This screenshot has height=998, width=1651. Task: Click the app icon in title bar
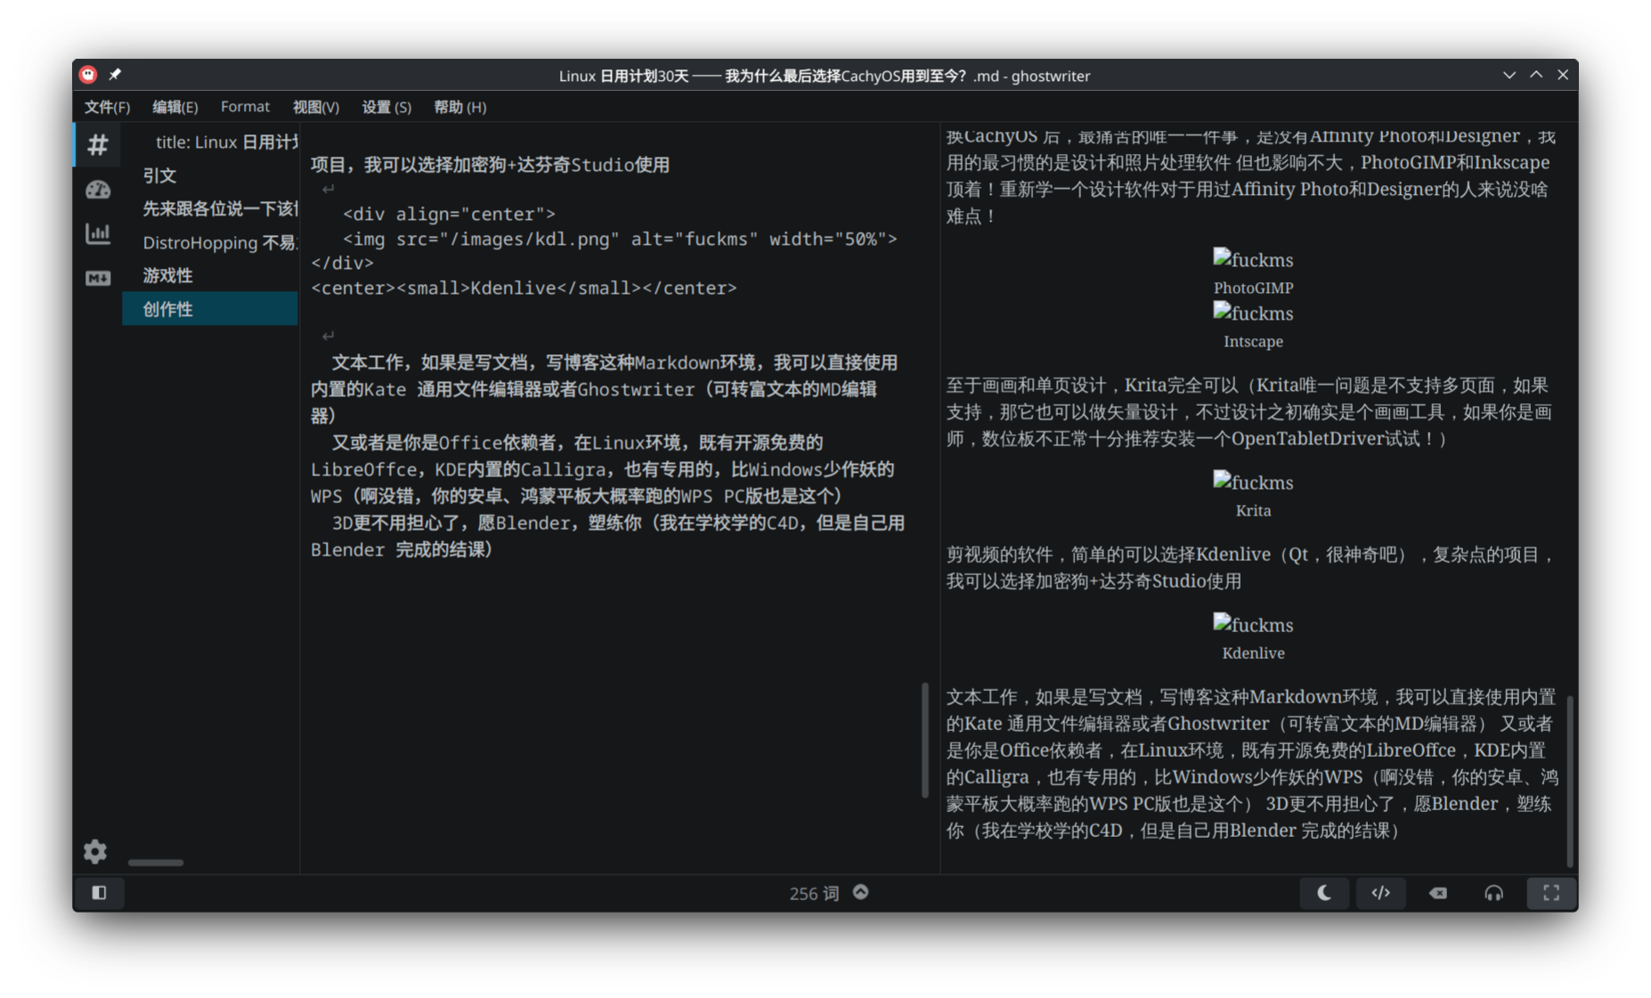(87, 75)
